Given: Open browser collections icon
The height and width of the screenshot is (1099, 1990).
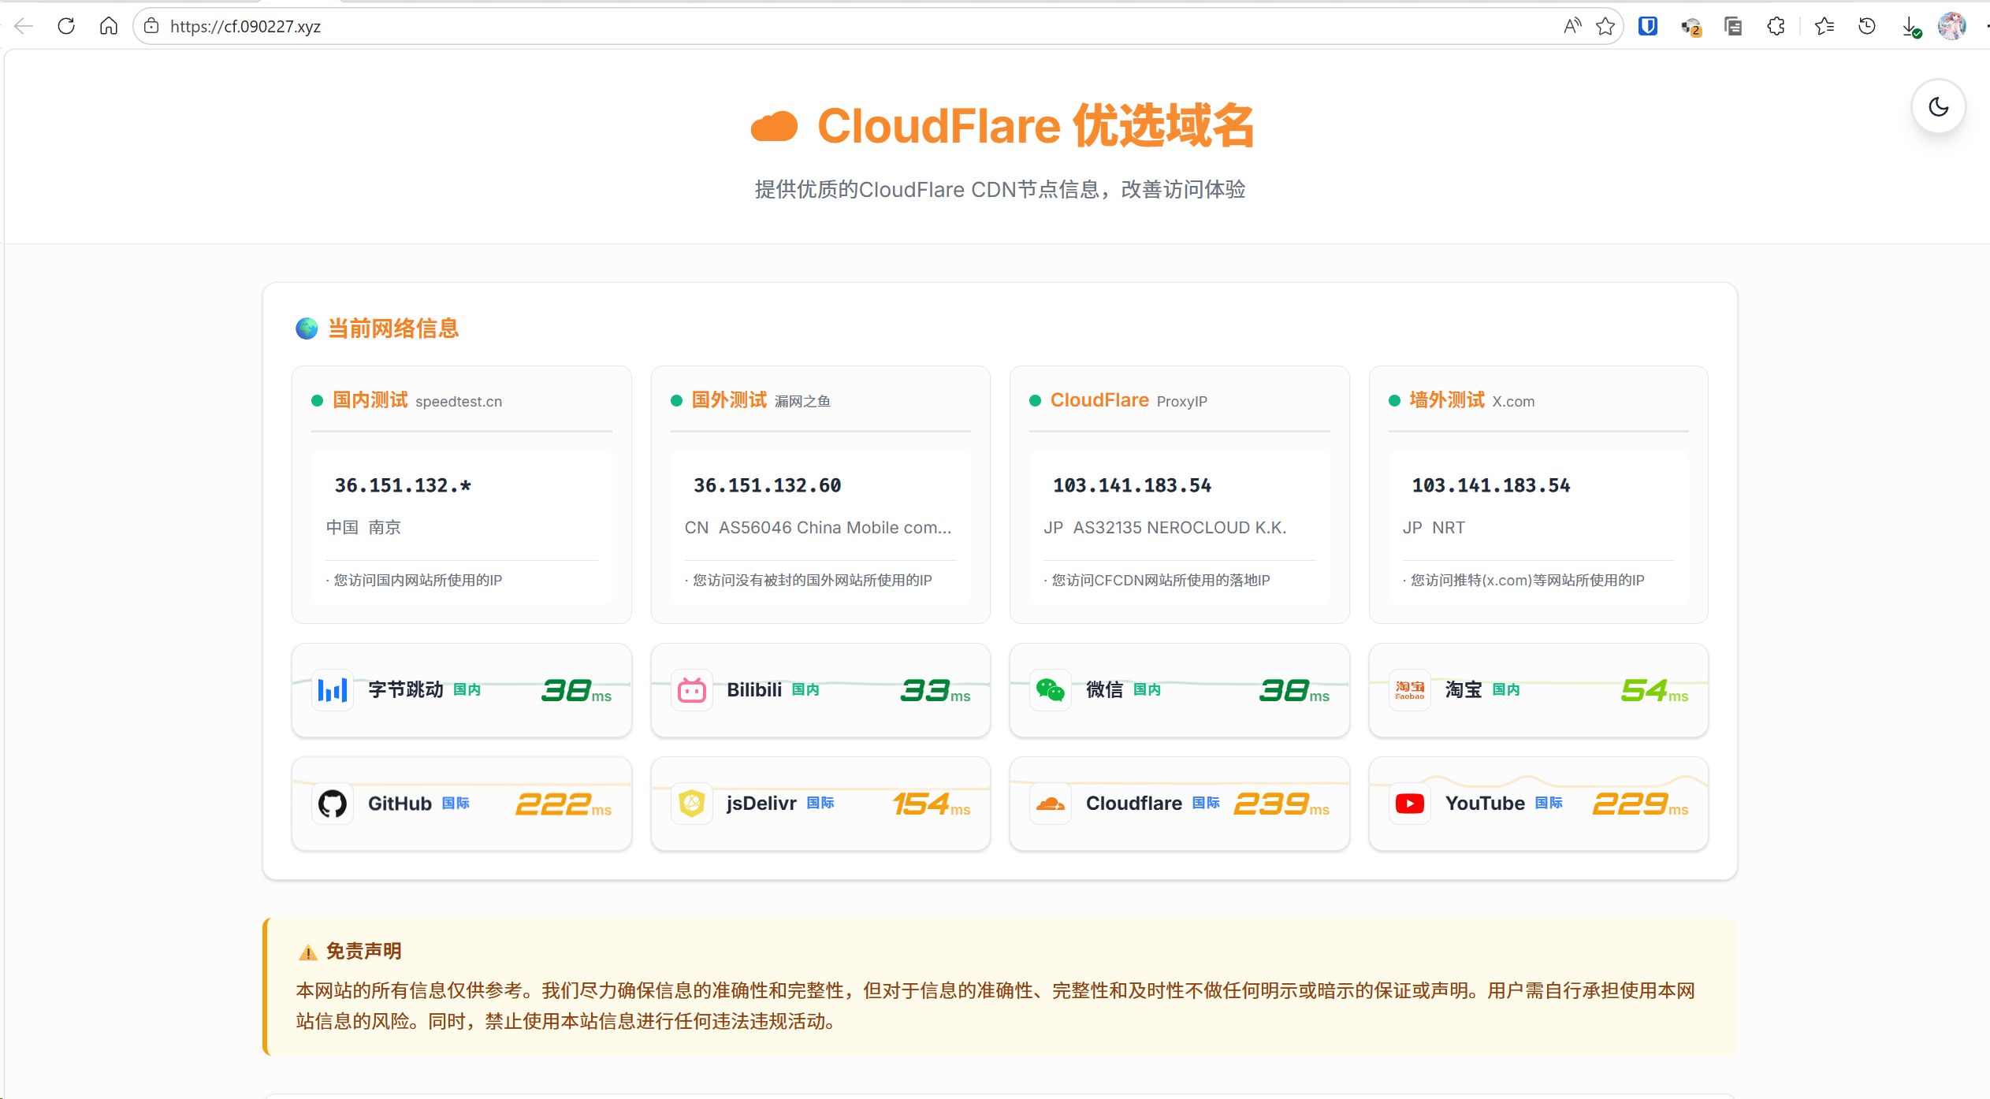Looking at the screenshot, I should 1732,26.
